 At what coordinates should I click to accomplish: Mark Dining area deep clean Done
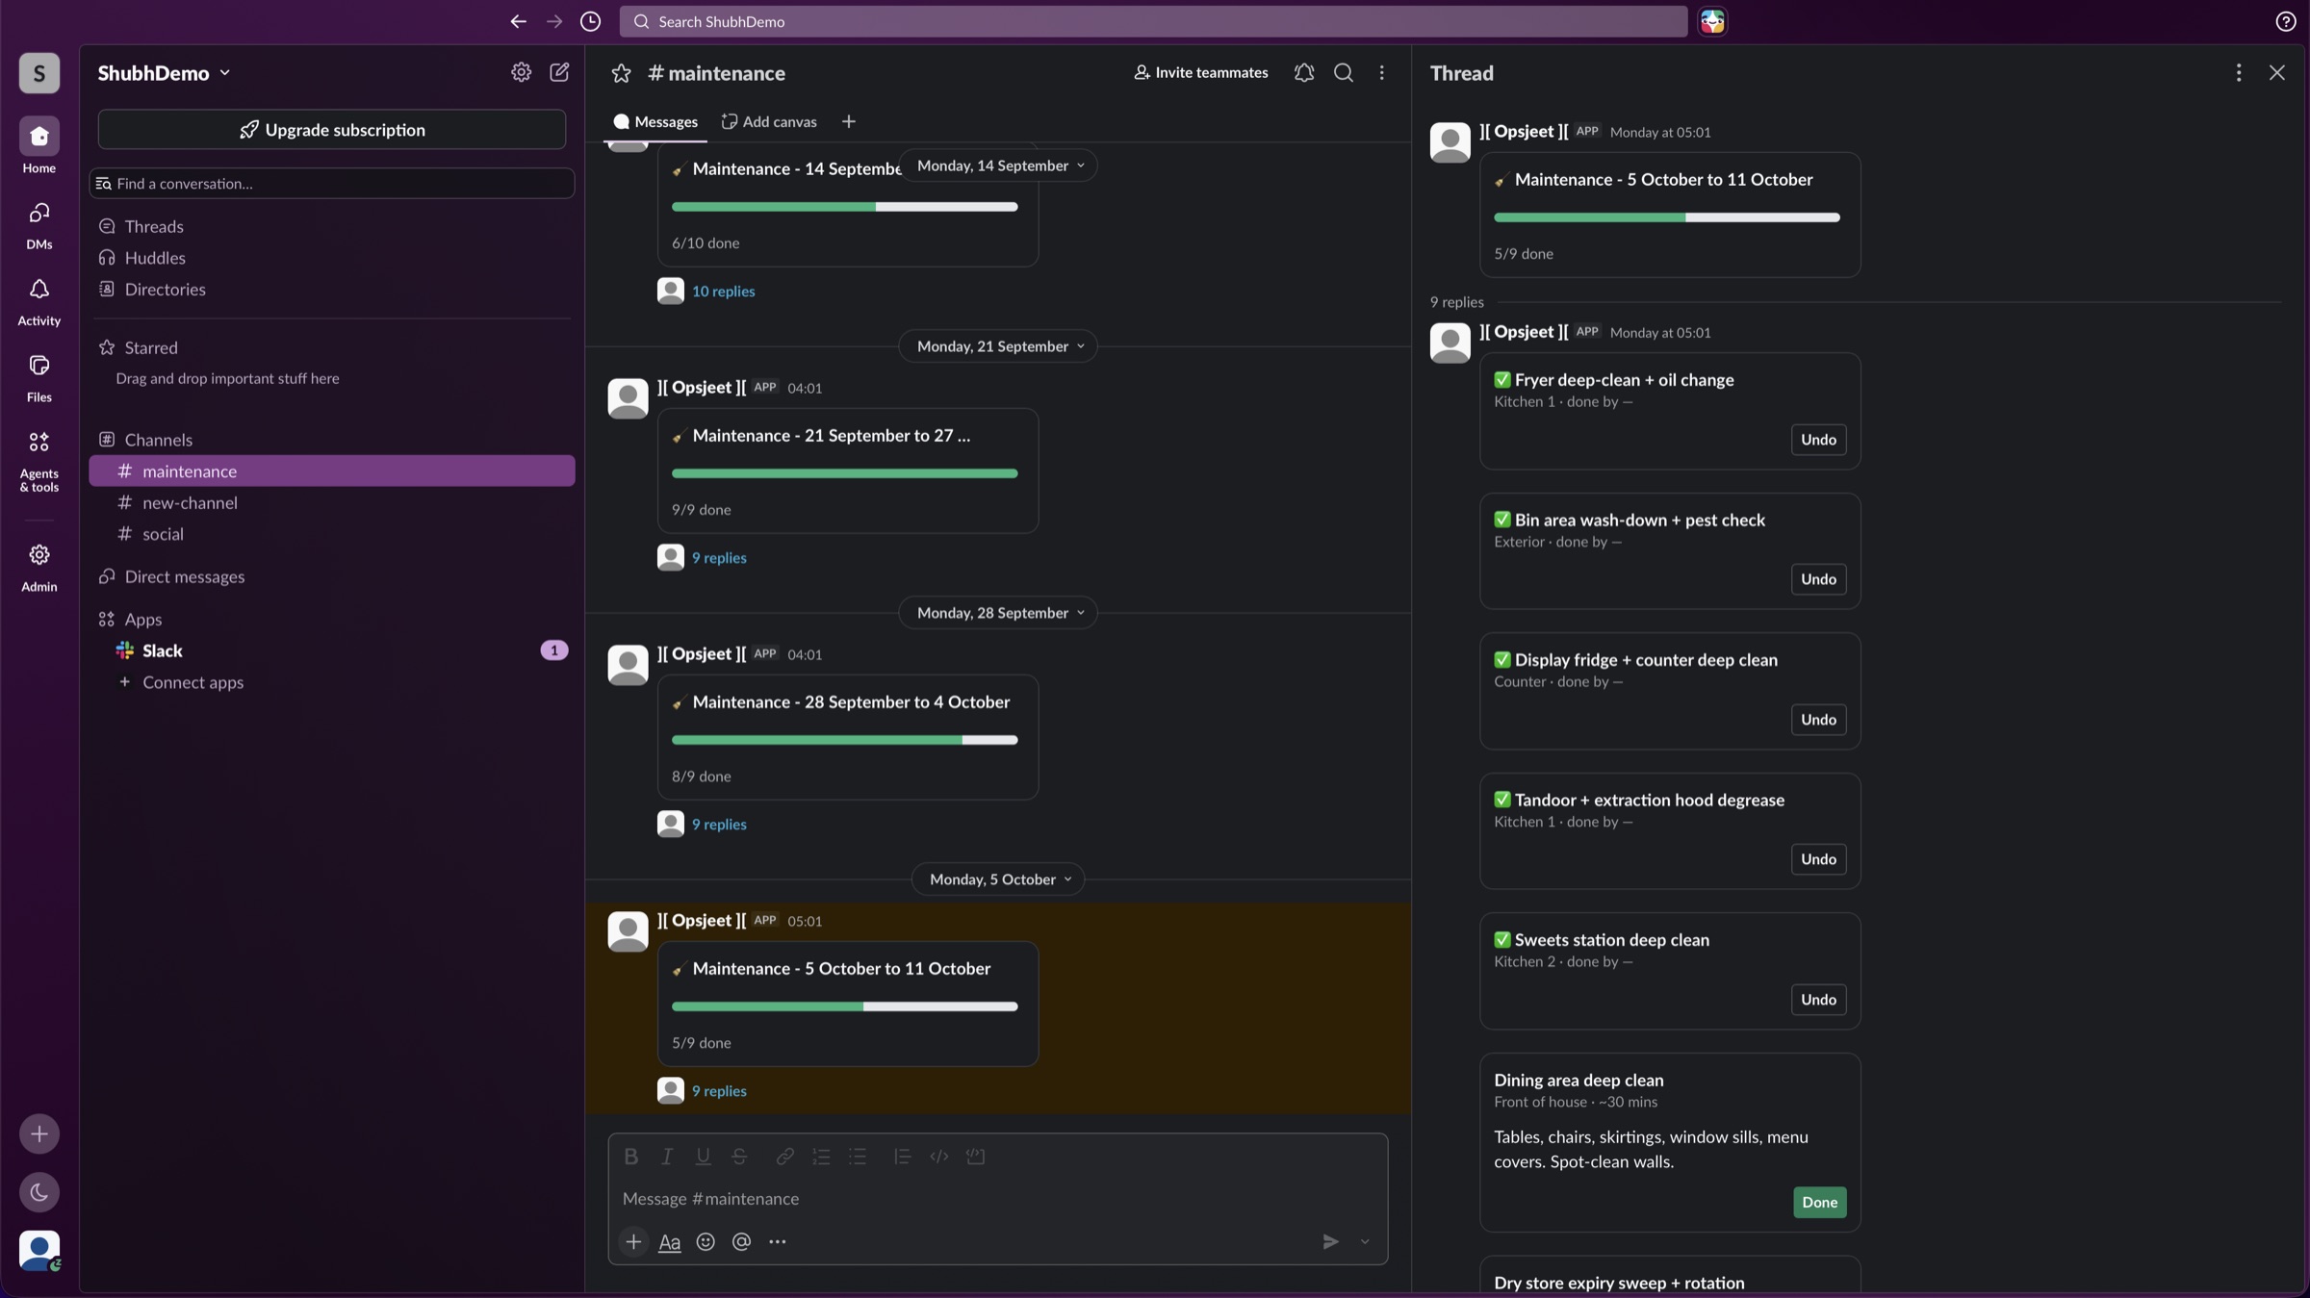[1819, 1202]
